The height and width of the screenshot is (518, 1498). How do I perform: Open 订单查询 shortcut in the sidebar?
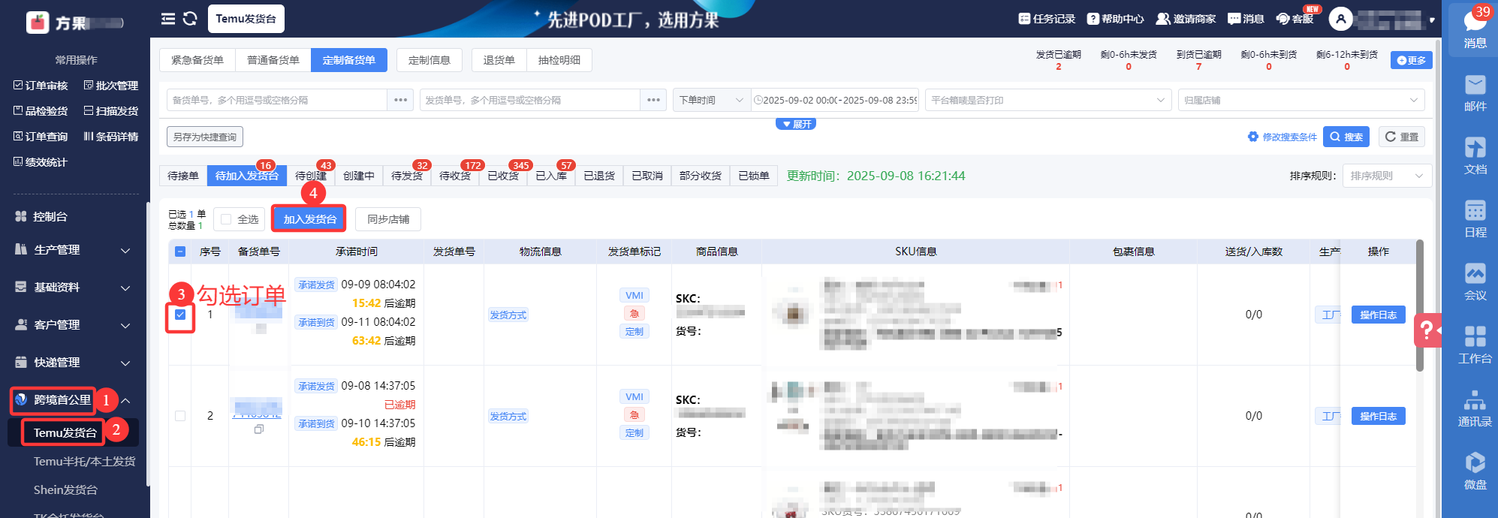click(41, 137)
